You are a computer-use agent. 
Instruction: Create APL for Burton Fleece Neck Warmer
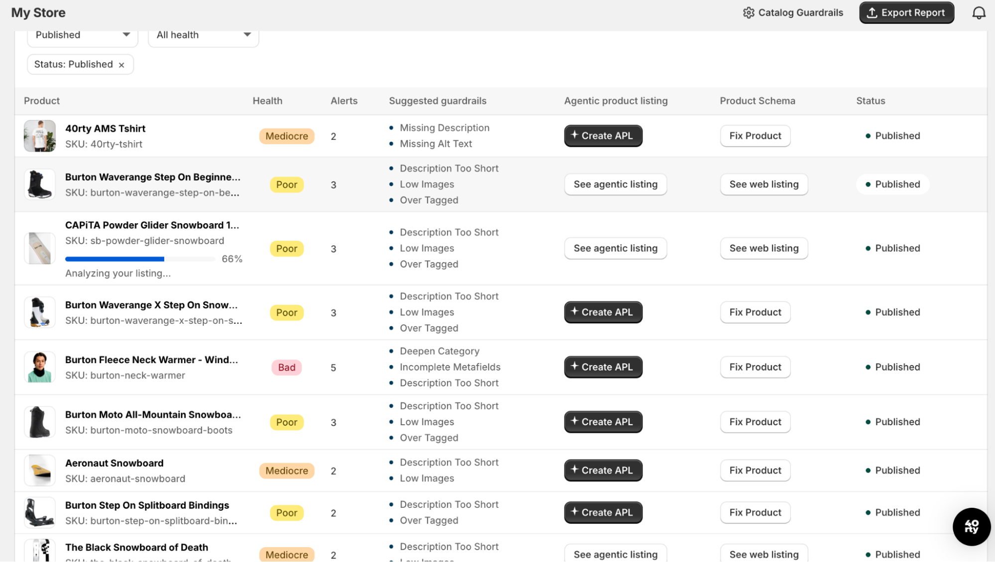point(603,367)
